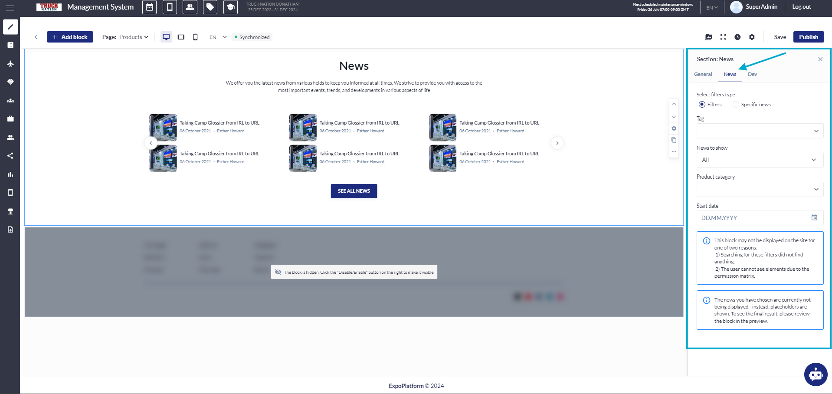
Task: Expand the Product category dropdown
Action: (x=760, y=189)
